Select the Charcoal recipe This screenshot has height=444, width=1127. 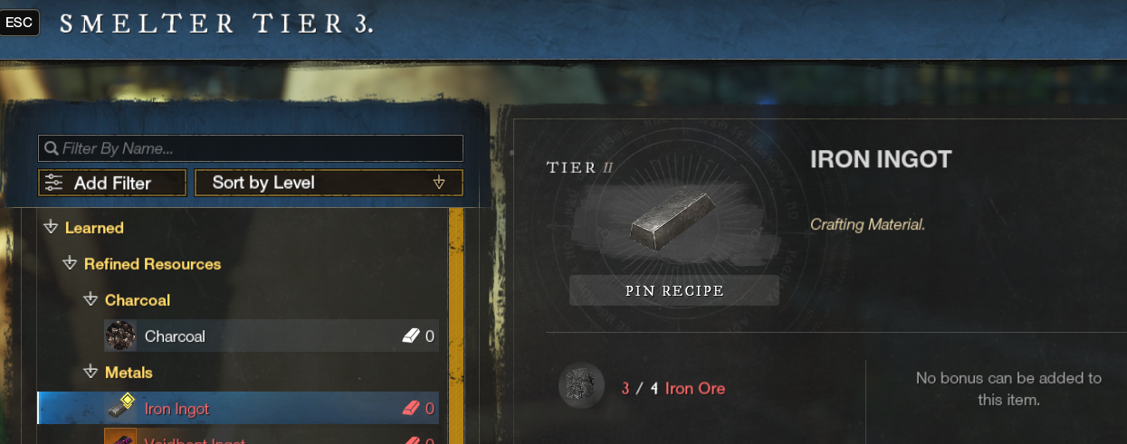(272, 336)
